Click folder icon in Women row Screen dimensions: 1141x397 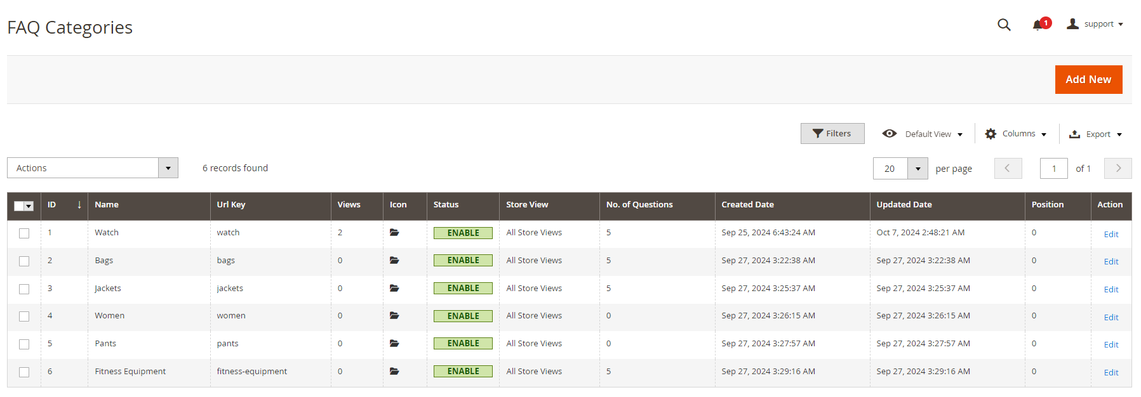pyautogui.click(x=394, y=316)
